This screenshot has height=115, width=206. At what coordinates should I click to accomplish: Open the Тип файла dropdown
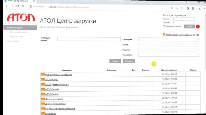click(169, 55)
